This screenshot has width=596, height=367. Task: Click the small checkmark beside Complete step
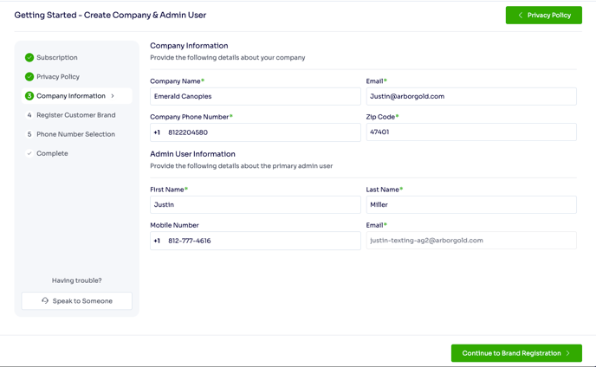29,153
